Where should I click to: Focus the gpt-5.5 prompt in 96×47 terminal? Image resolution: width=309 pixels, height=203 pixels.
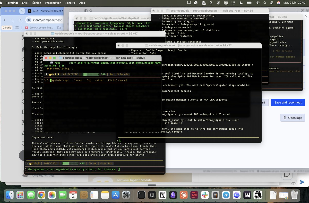click(x=95, y=169)
